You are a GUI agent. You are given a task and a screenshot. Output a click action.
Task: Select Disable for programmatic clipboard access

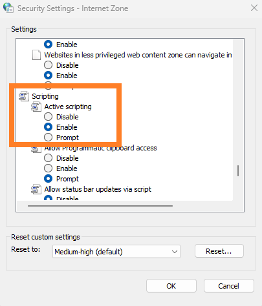tap(48, 158)
